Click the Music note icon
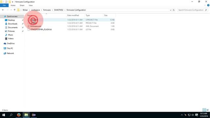210x118 pixels. (x=6, y=35)
